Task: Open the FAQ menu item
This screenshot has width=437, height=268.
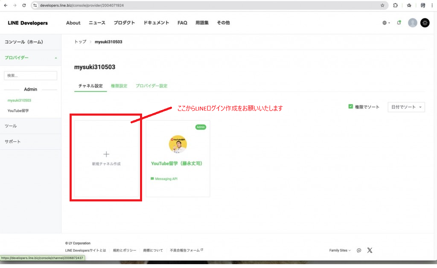Action: click(182, 23)
